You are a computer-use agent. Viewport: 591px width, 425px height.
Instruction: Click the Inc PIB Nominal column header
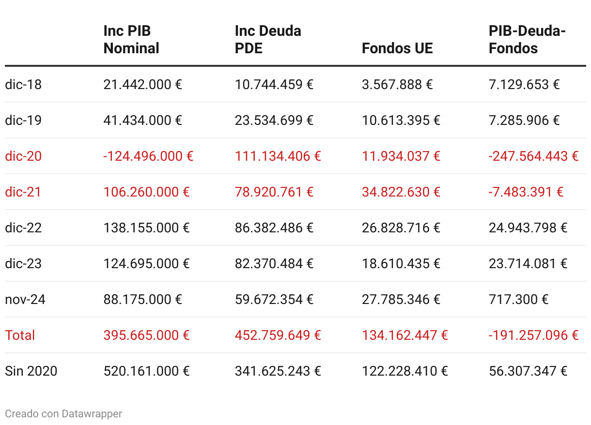(x=131, y=40)
